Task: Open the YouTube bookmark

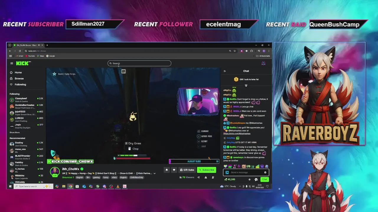Action: (x=30, y=56)
